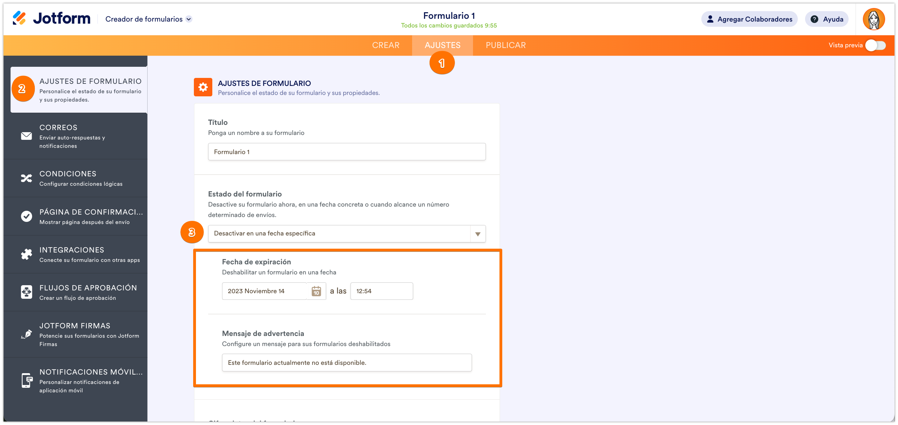Click the Jotform Firmas pen icon
Screen dimensions: 898x425
[x=26, y=335]
